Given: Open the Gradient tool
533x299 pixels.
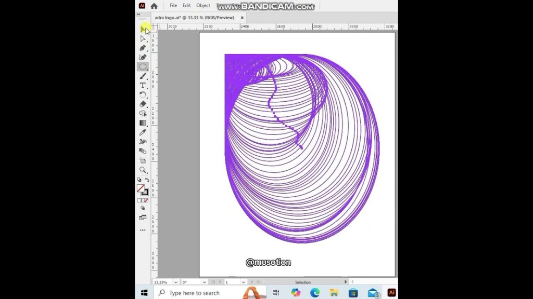Looking at the screenshot, I should point(143,123).
